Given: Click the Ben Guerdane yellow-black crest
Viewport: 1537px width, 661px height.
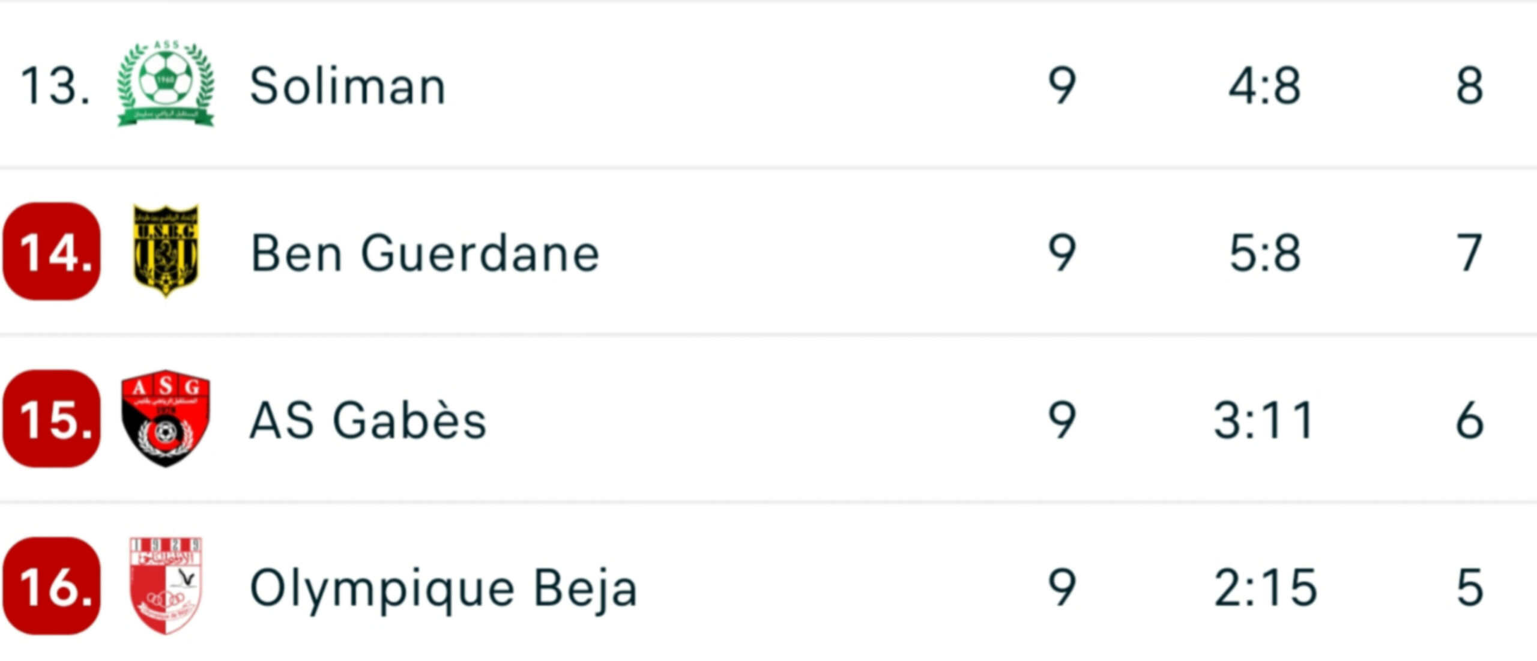Looking at the screenshot, I should [x=166, y=252].
